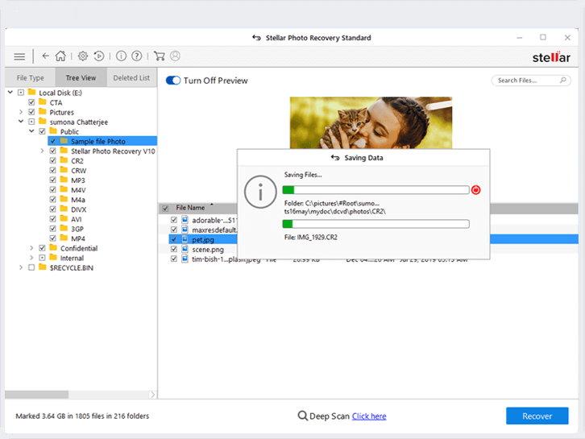Expand the Pictures folder node
This screenshot has height=439, width=585.
21,111
